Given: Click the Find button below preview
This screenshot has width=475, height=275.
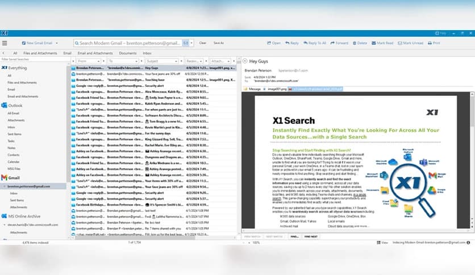Looking at the screenshot, I should tap(294, 236).
